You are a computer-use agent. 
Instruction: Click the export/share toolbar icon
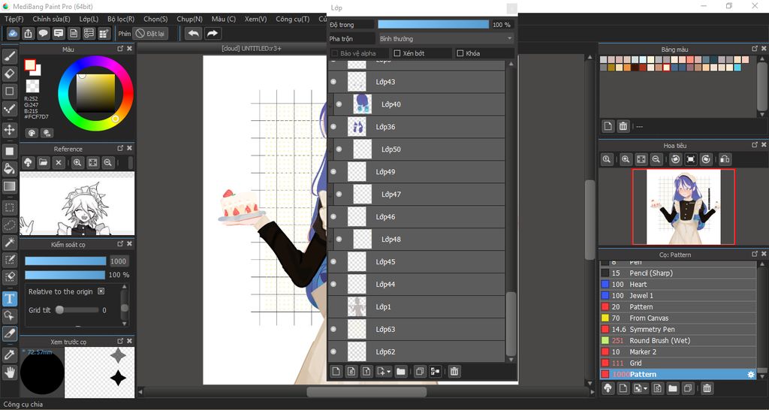(x=29, y=33)
